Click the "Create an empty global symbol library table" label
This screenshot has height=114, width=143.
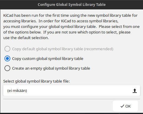click(x=51, y=68)
